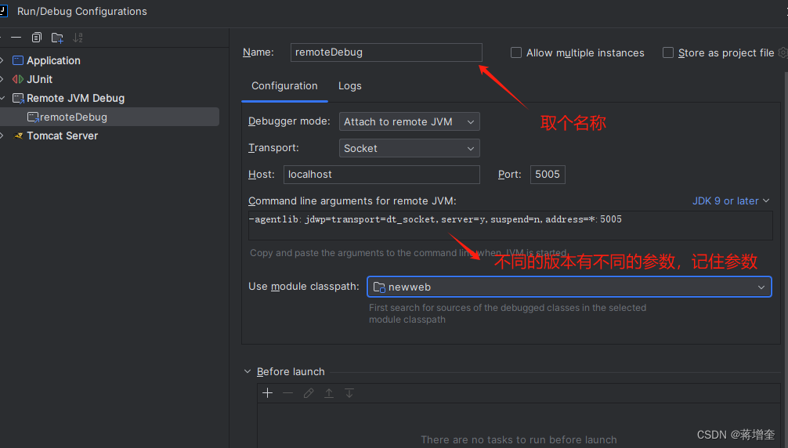Open the Debugger mode dropdown
The width and height of the screenshot is (788, 448).
[409, 121]
